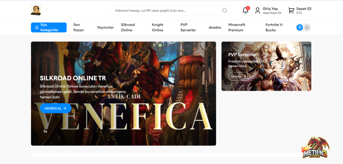343x164 pixels.
Task: Click the Sepet (0) cart label
Action: tap(304, 9)
